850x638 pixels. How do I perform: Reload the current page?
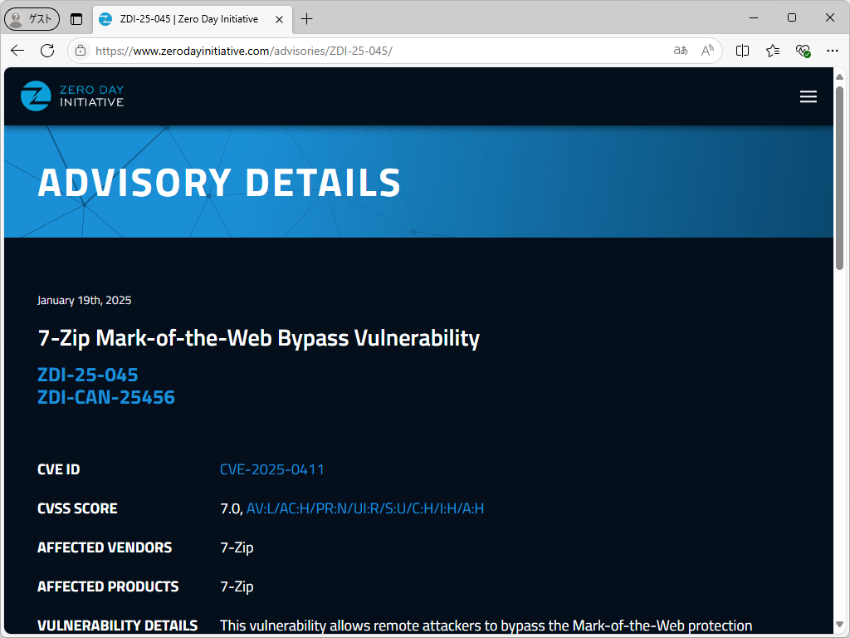(47, 51)
